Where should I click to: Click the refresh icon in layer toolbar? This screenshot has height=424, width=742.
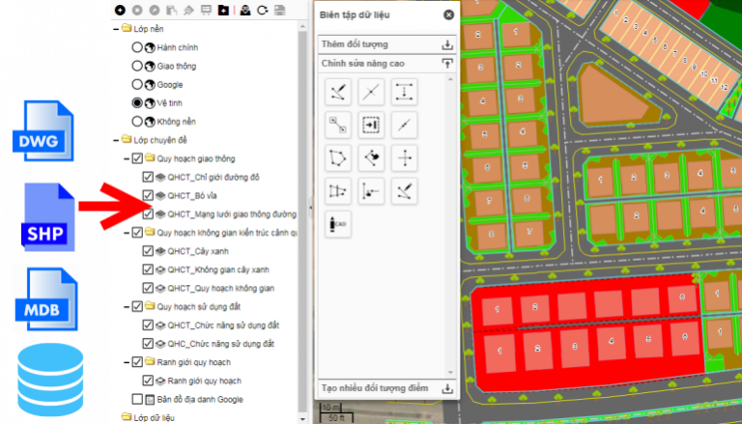262,11
